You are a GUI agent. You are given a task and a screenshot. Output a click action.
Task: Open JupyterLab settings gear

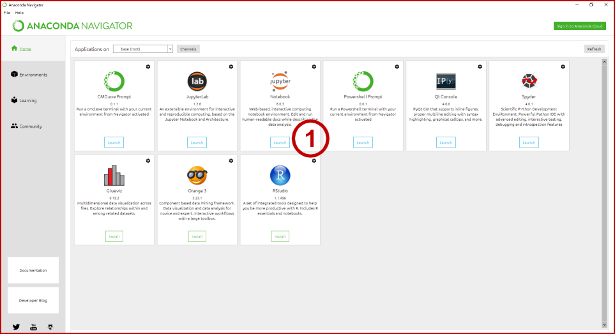[x=231, y=66]
